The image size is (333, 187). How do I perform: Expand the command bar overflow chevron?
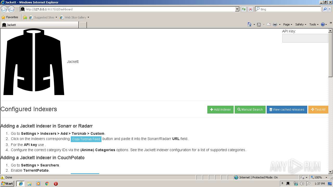(x=331, y=23)
